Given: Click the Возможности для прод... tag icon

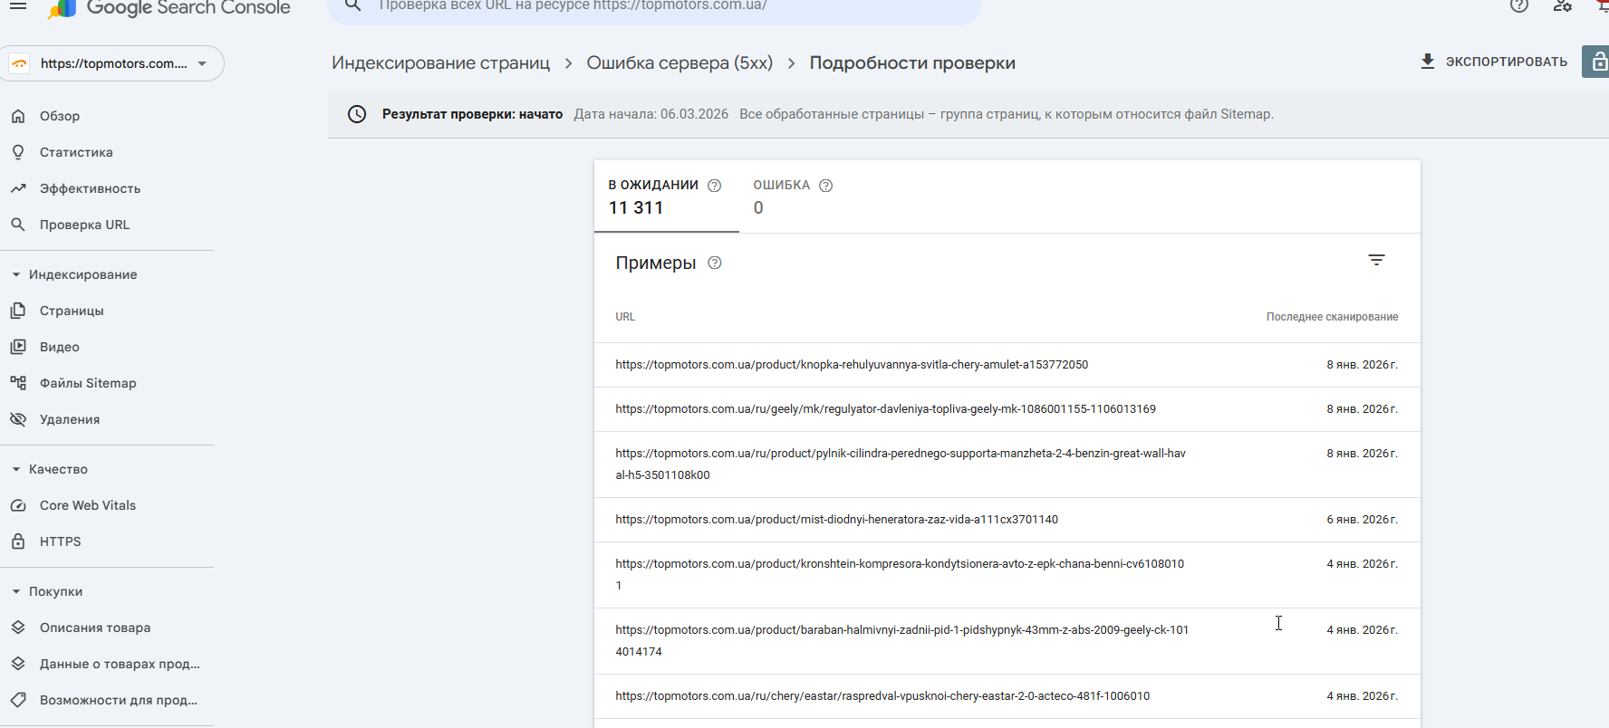Looking at the screenshot, I should pyautogui.click(x=18, y=700).
